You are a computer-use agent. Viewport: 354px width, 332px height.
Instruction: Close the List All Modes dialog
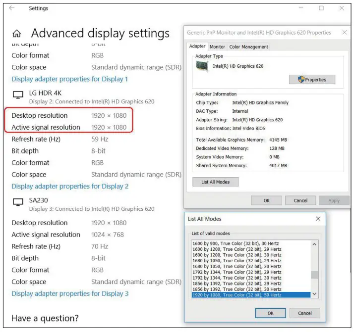[318, 219]
